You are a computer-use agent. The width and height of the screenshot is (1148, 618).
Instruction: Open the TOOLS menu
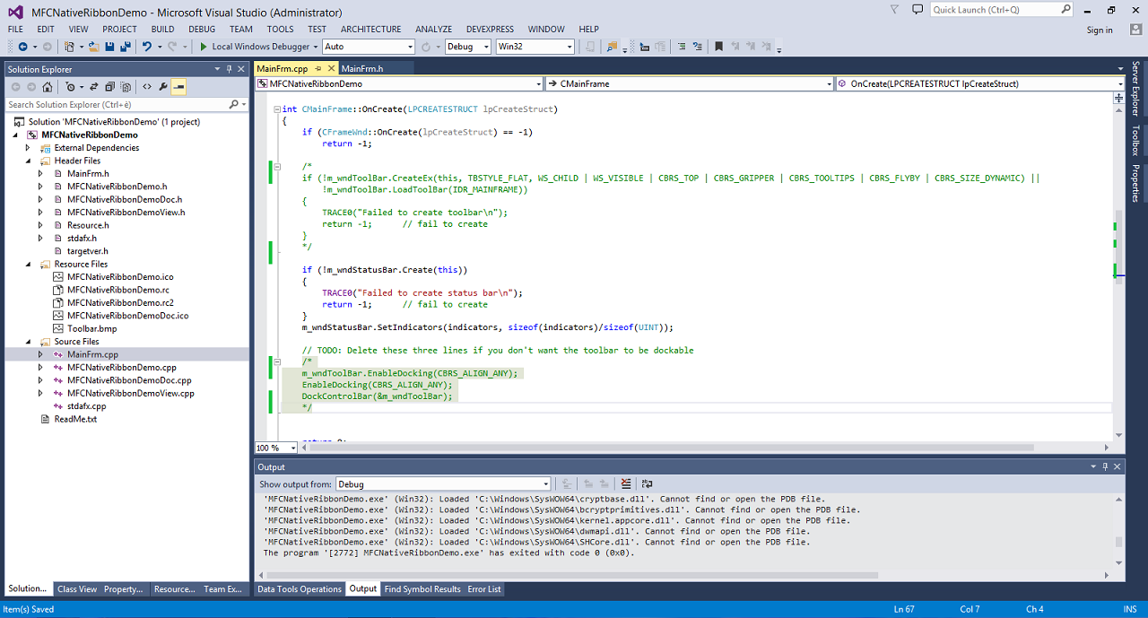coord(280,30)
